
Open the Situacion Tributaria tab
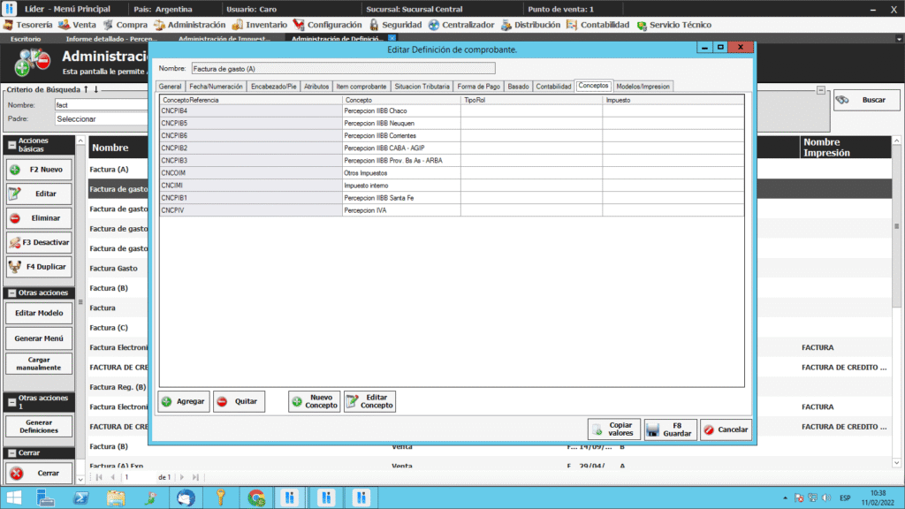point(422,87)
